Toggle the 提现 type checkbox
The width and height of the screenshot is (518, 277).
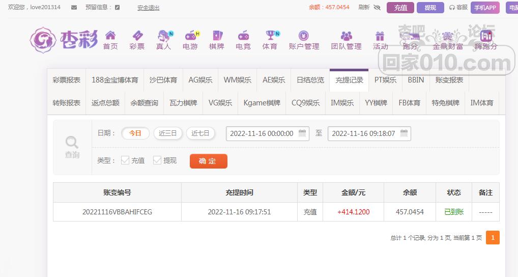point(157,160)
